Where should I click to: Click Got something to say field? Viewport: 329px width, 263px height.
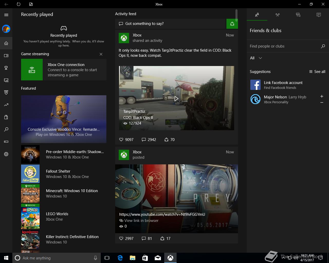pos(171,24)
